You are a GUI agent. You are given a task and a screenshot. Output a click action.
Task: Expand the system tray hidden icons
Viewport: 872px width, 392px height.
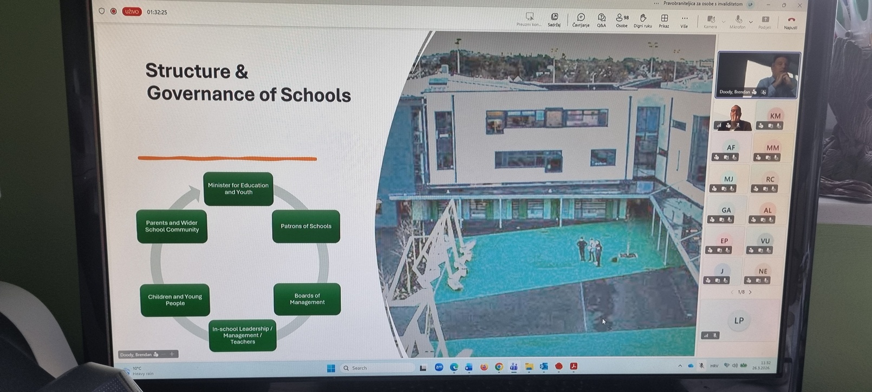coord(680,366)
